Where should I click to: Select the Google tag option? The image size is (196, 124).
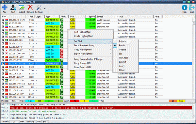122,50
